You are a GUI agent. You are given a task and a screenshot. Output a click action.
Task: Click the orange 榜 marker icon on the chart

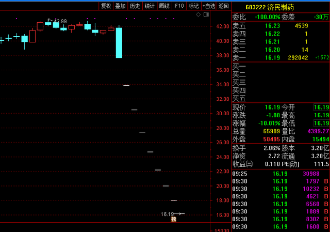click(x=174, y=220)
